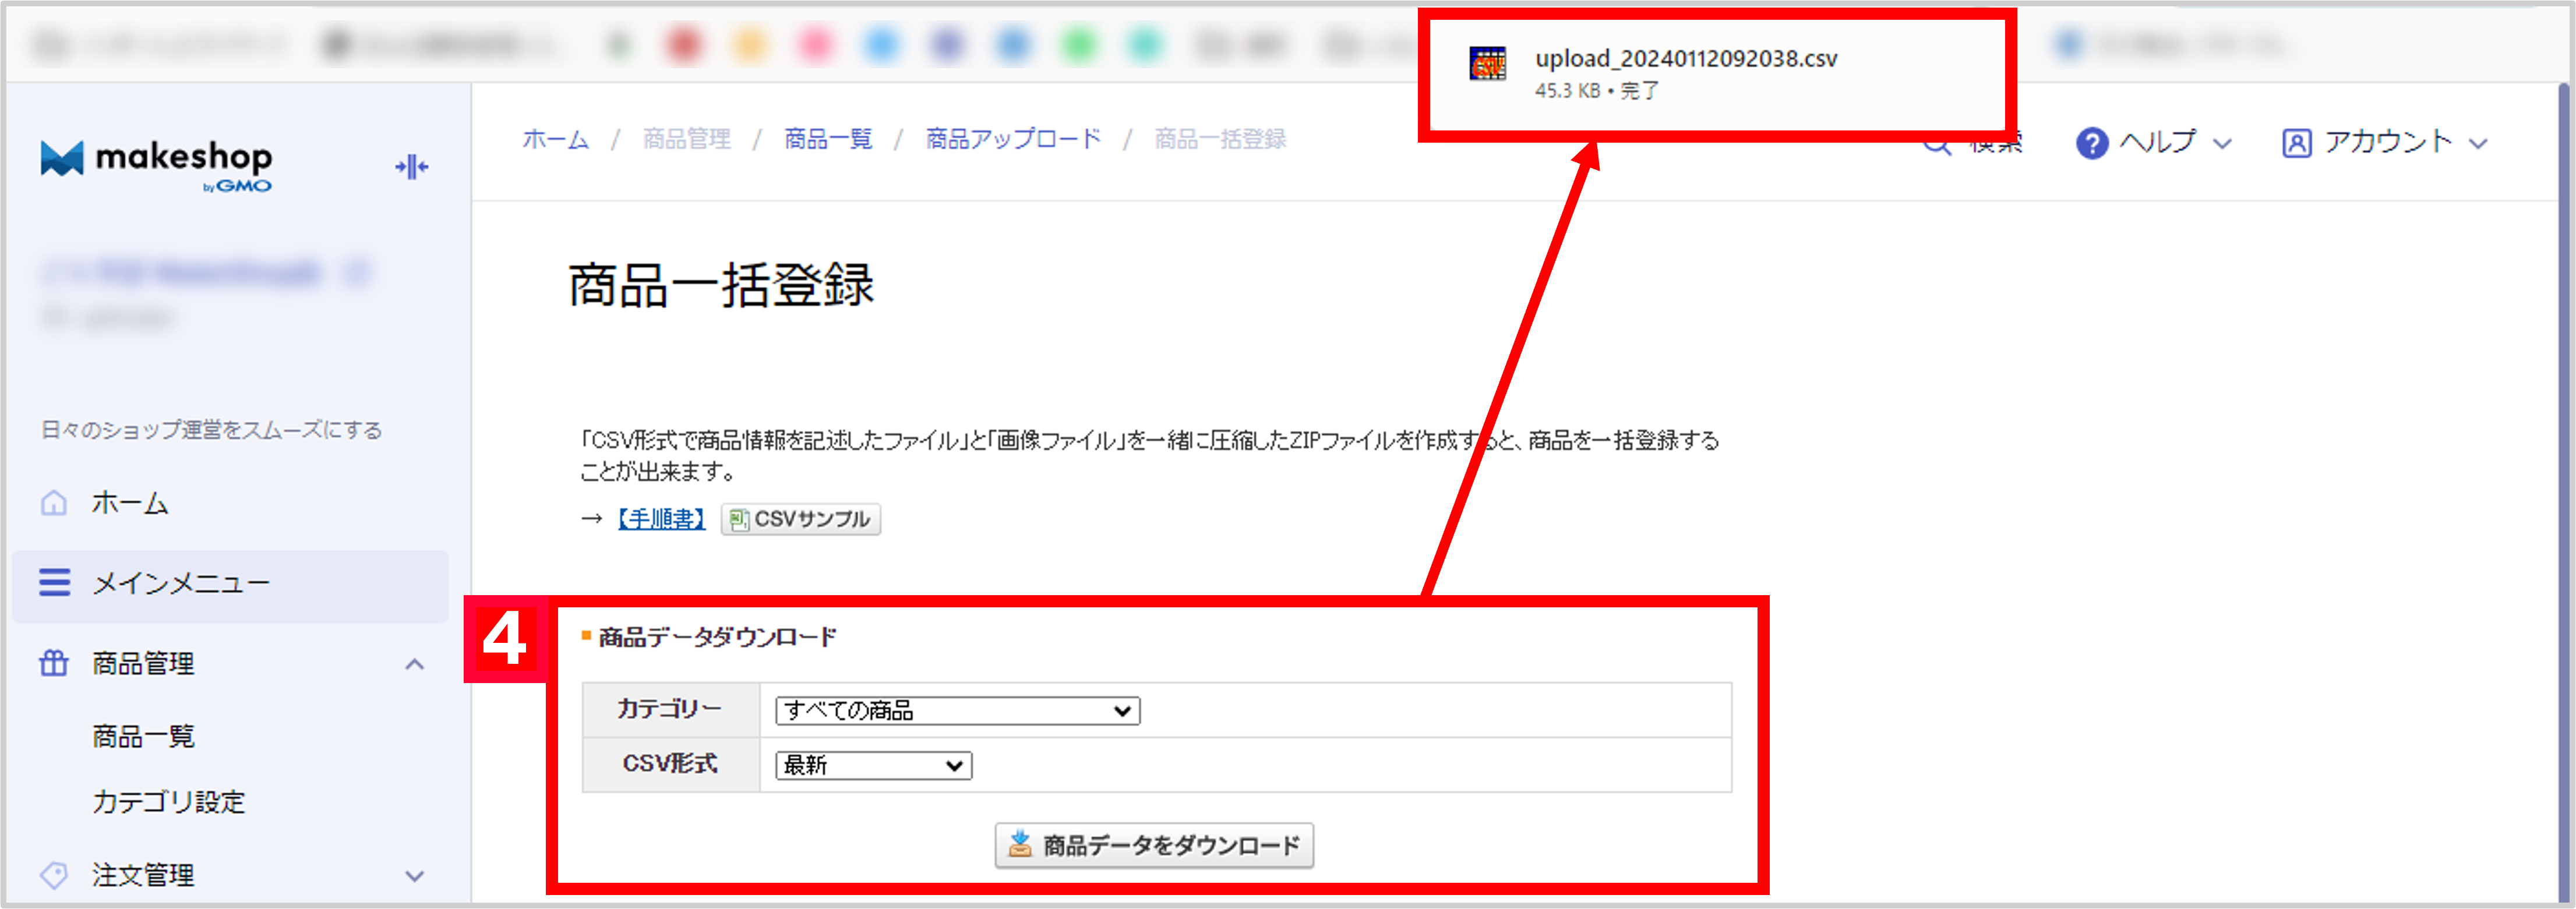Click the download icon on 商品データをダウンロード
The height and width of the screenshot is (909, 2576).
point(1019,845)
